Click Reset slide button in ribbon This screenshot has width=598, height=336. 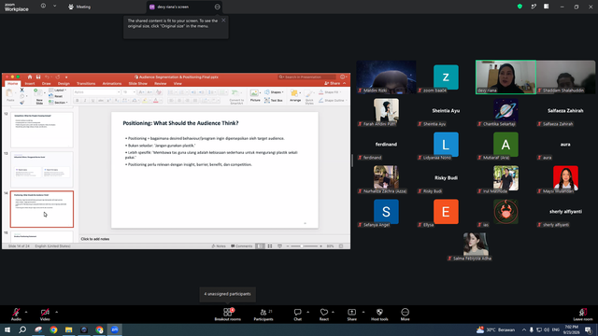[x=56, y=96]
